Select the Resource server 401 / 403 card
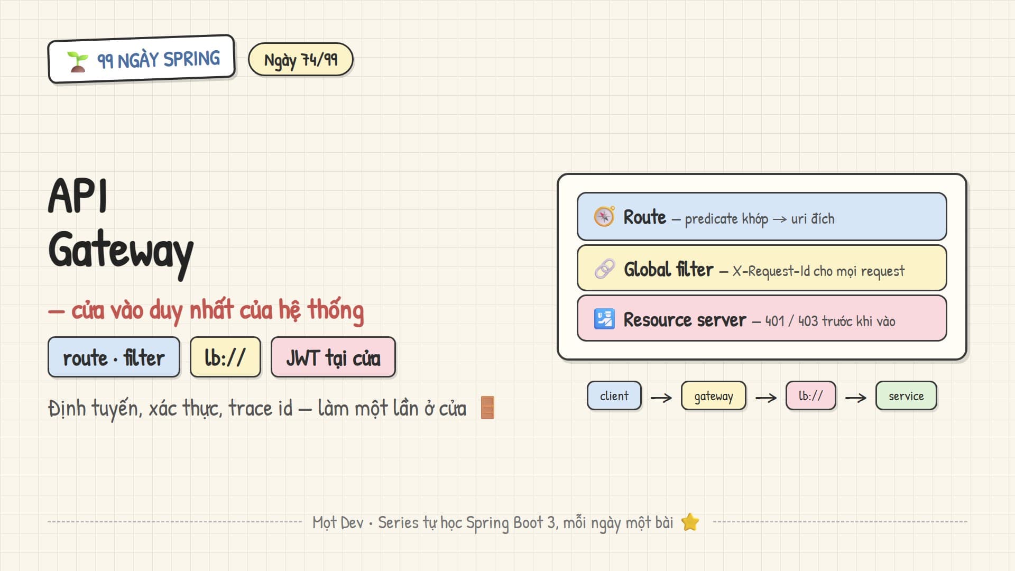Screen dimensions: 1015x571 coord(761,318)
